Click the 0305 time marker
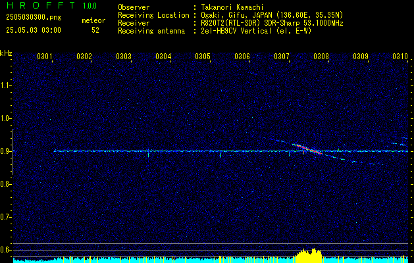Image resolution: width=414 pixels, height=263 pixels. point(203,57)
